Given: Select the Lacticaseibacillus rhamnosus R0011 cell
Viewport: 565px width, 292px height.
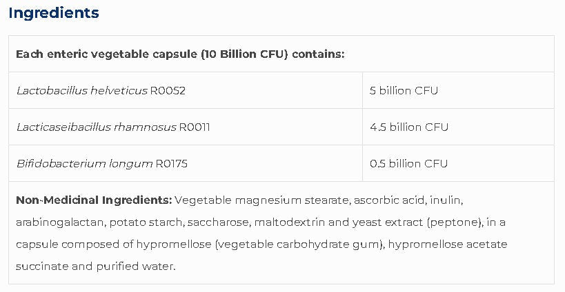Looking at the screenshot, I should tap(113, 127).
